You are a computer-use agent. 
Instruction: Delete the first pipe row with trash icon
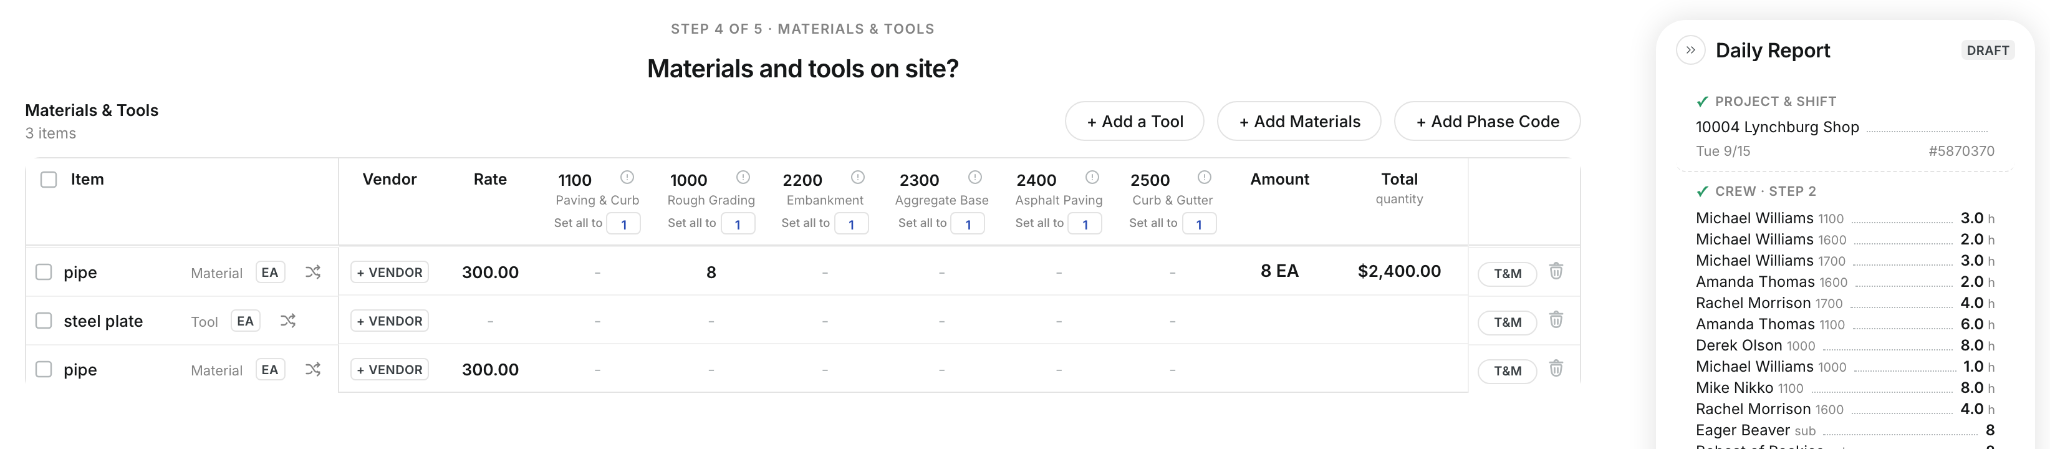click(1556, 271)
